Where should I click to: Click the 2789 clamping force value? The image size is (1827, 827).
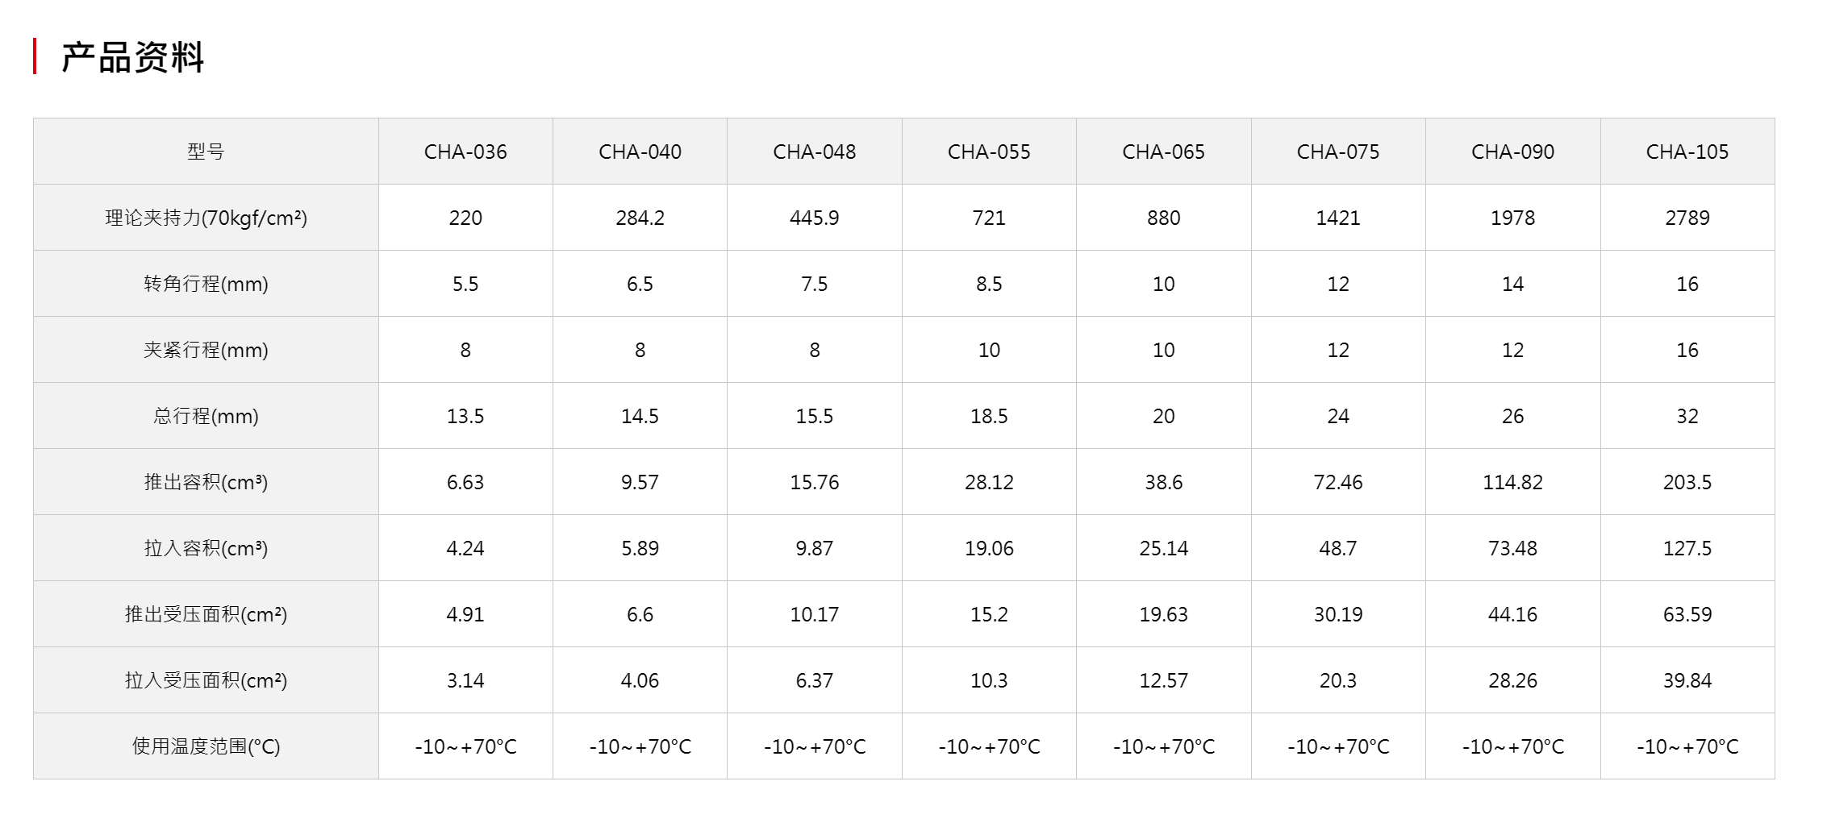point(1687,218)
